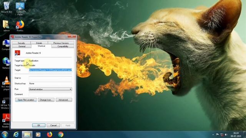
Task: Switch to the Security tab
Action: click(22, 43)
